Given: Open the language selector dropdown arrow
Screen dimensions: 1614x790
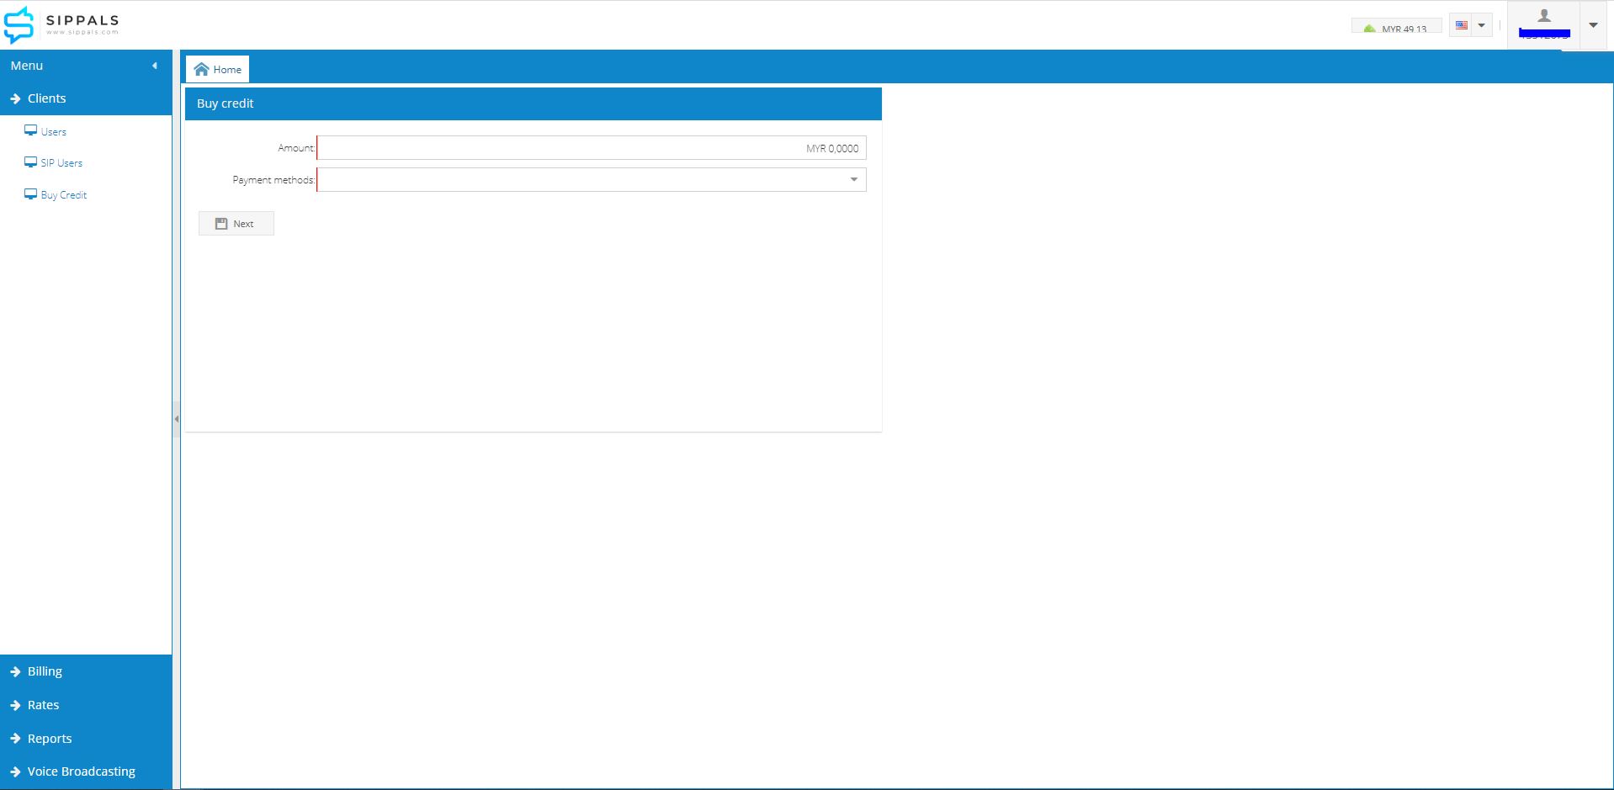Looking at the screenshot, I should pos(1482,25).
